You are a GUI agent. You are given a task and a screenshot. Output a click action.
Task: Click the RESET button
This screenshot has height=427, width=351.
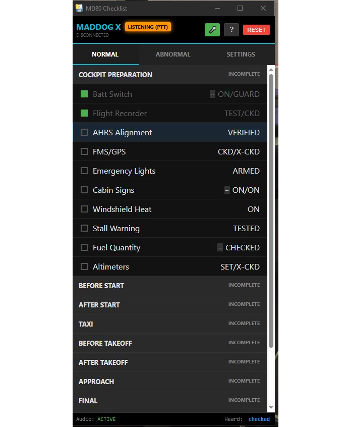(256, 30)
